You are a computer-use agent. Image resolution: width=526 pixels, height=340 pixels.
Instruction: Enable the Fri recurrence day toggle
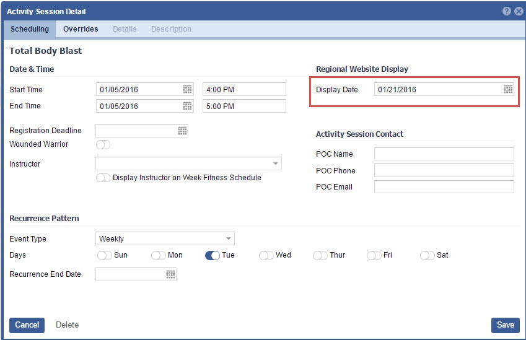click(374, 255)
